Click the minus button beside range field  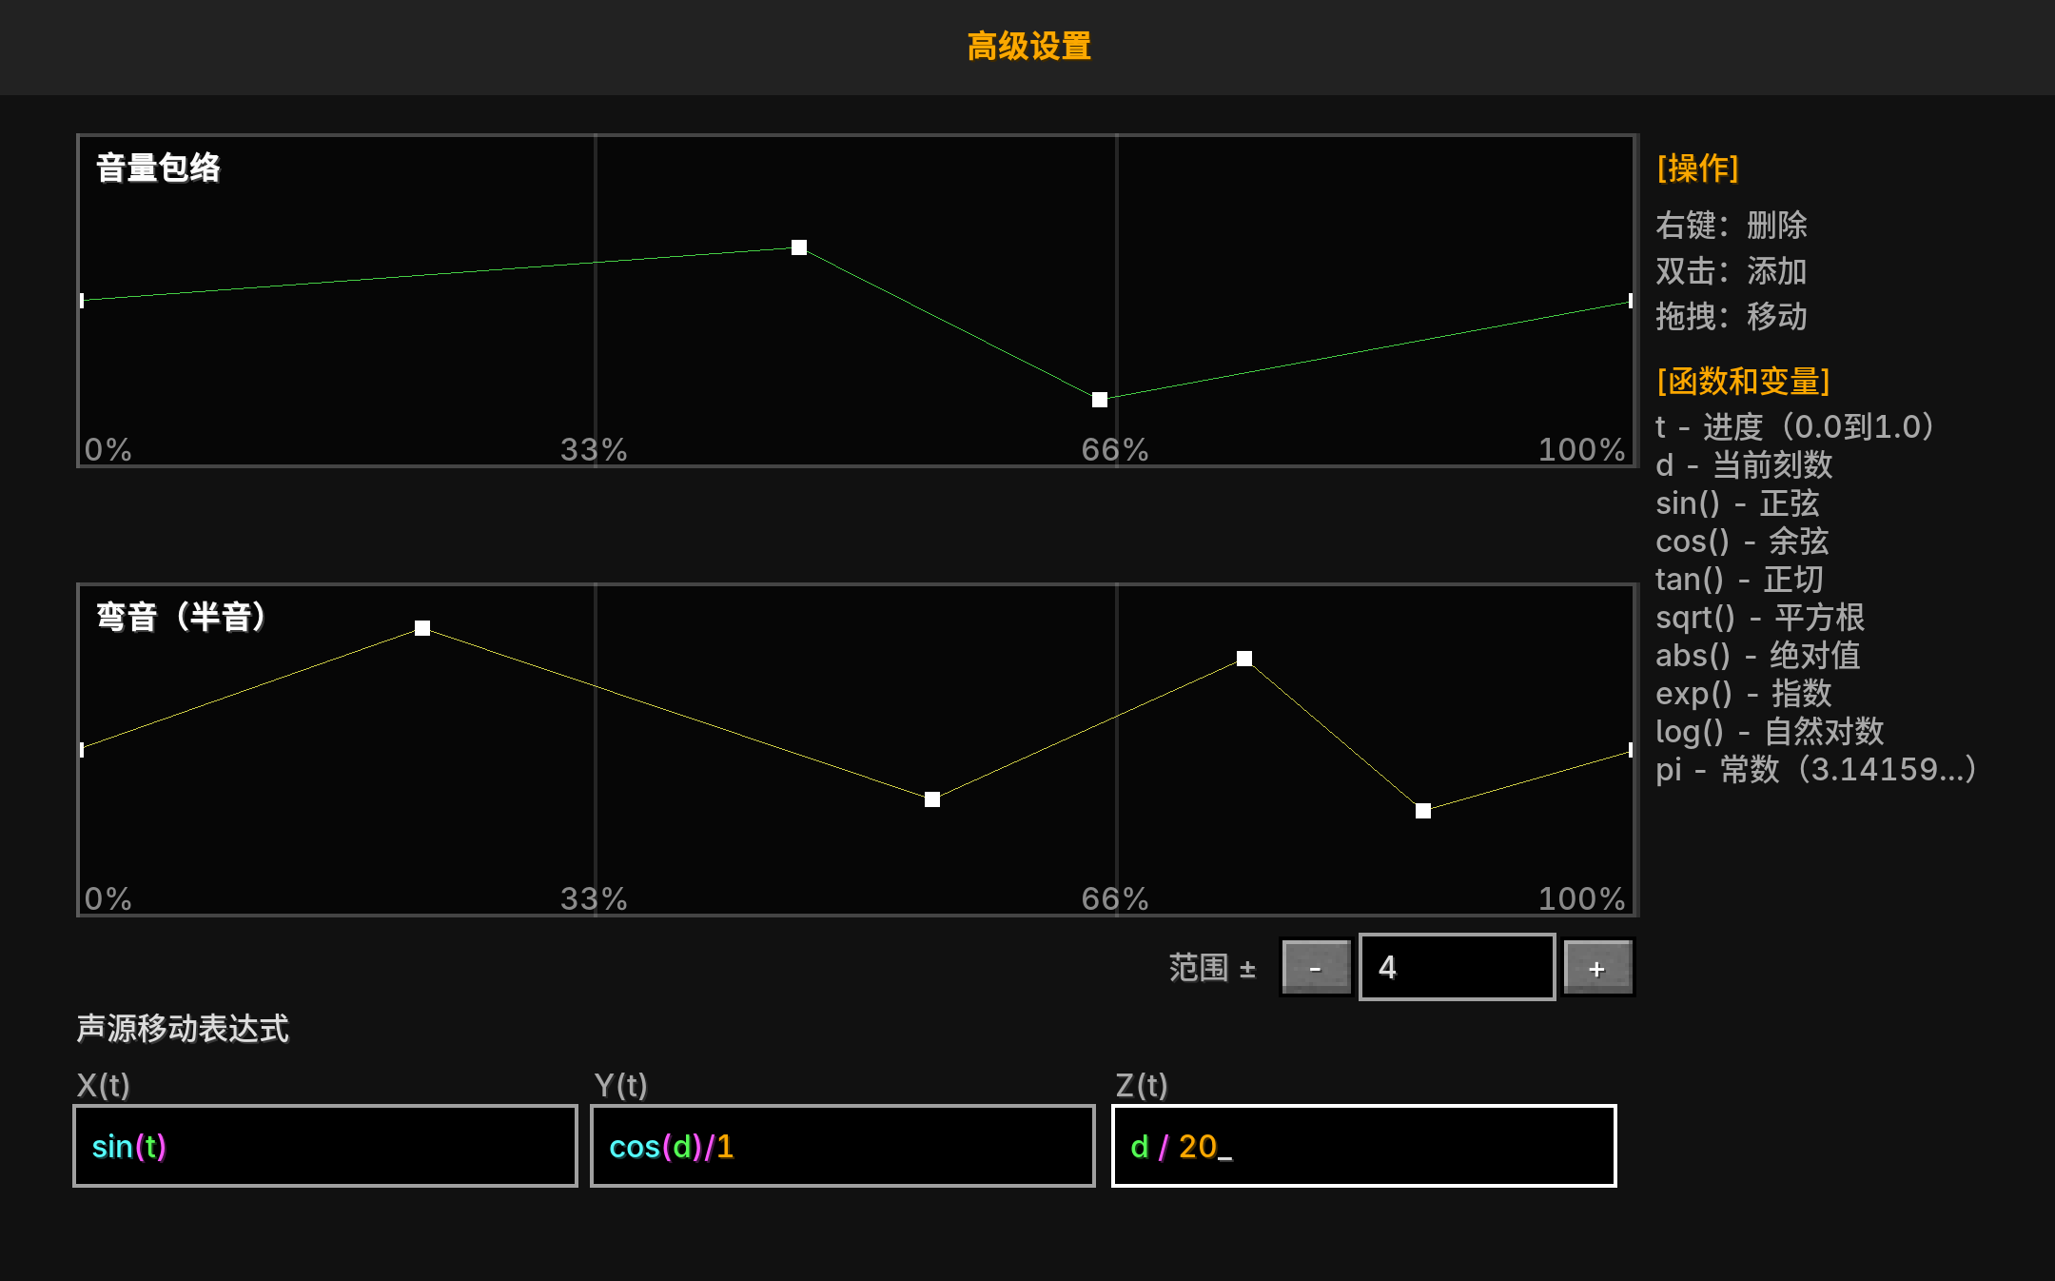tap(1316, 967)
